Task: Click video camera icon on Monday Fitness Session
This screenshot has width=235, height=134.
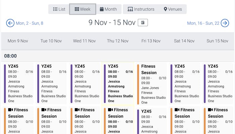Action: [10, 110]
